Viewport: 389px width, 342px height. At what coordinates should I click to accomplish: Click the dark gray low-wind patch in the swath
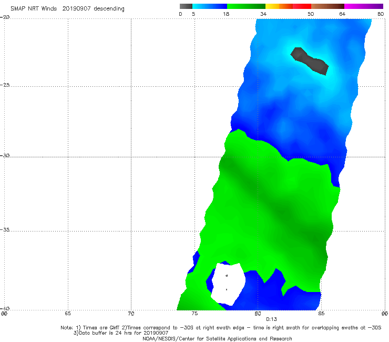click(x=310, y=61)
